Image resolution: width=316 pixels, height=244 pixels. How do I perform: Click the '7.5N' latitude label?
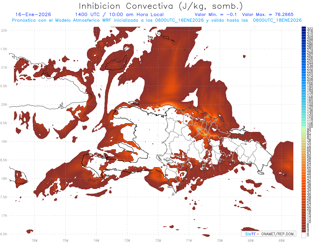tap(4, 197)
